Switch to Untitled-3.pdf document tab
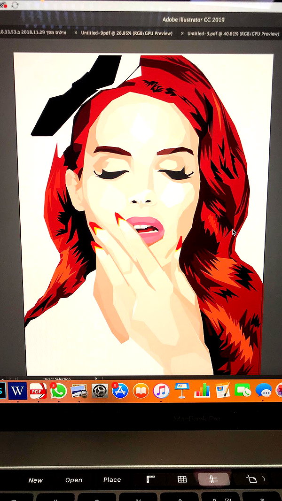Screen dimensions: 282x501 pyautogui.click(x=233, y=33)
